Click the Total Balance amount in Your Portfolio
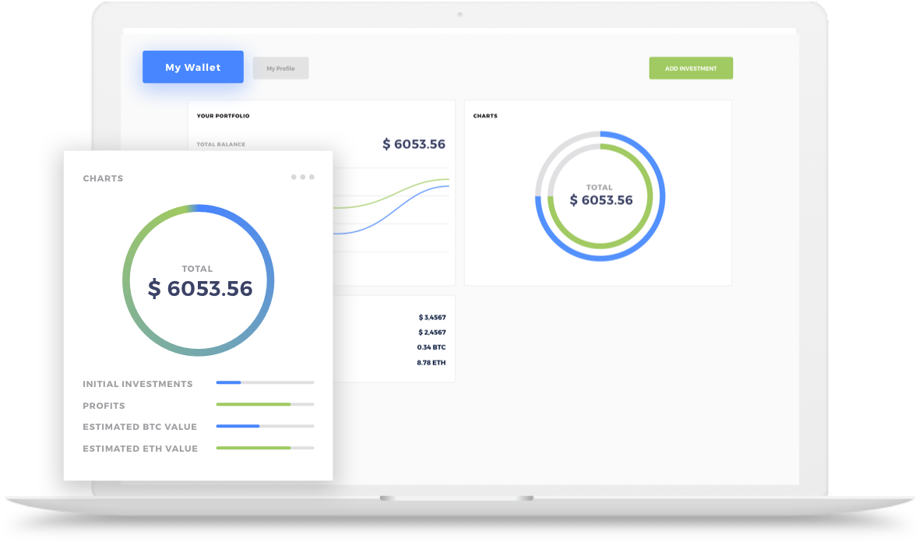Screen dimensions: 919x542 414,144
